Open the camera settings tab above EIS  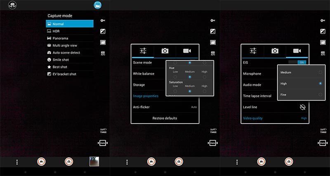pos(275,51)
